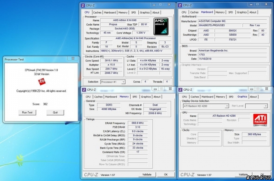This screenshot has width=274, height=181.
Task: Click the BIOS version field 1703
Action: click(x=232, y=55)
